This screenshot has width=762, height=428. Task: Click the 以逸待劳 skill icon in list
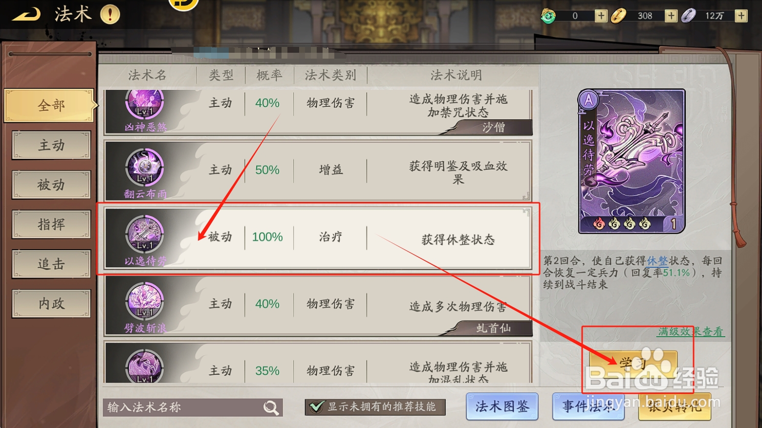pyautogui.click(x=145, y=235)
